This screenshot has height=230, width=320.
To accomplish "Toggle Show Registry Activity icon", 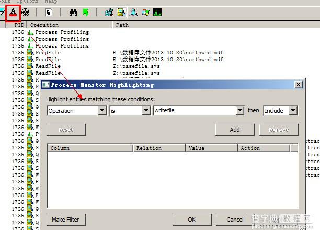I will click(x=109, y=13).
